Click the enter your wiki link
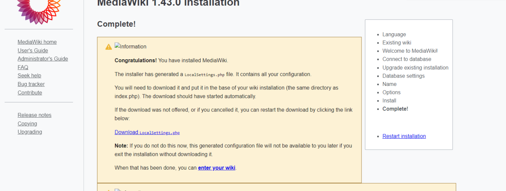Screen dimensions: 506x191 pos(217,168)
